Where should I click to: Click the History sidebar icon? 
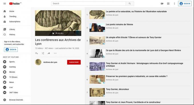point(5,35)
